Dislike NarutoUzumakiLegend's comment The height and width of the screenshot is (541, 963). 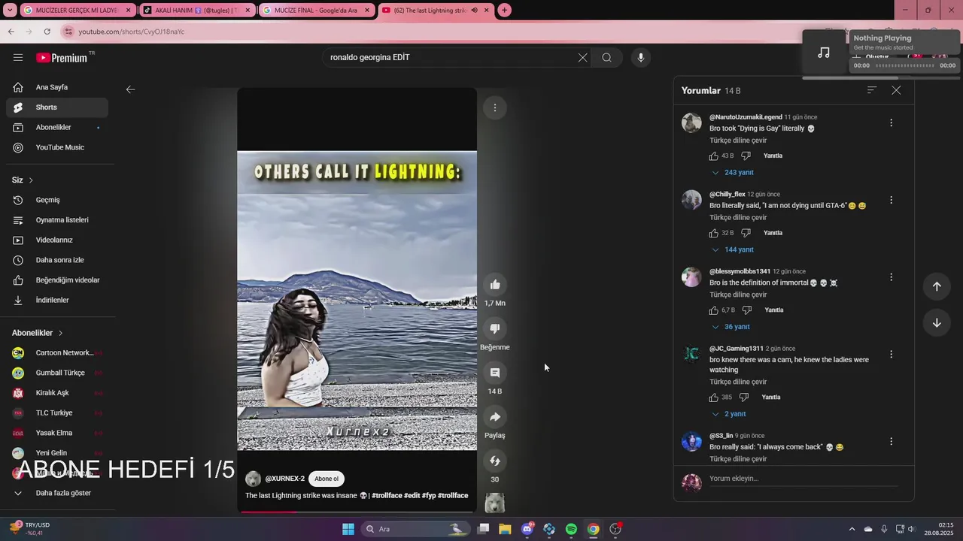click(x=746, y=156)
